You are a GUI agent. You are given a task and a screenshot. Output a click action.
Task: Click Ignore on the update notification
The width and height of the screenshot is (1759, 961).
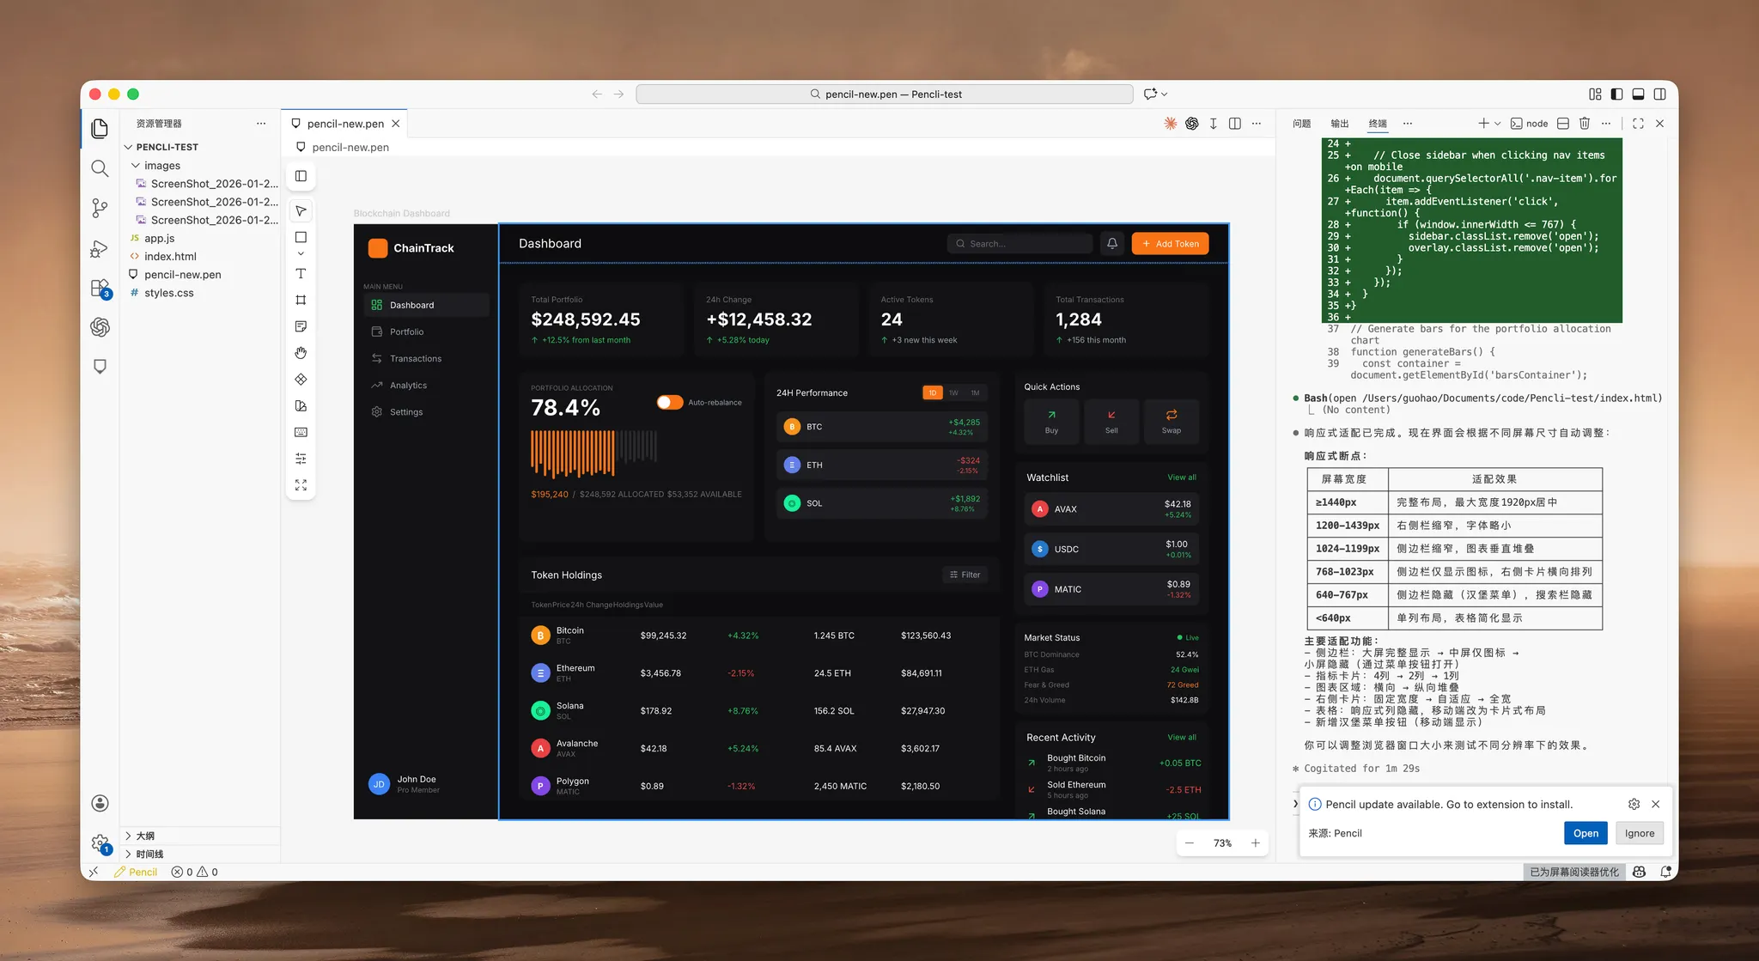[x=1639, y=833]
